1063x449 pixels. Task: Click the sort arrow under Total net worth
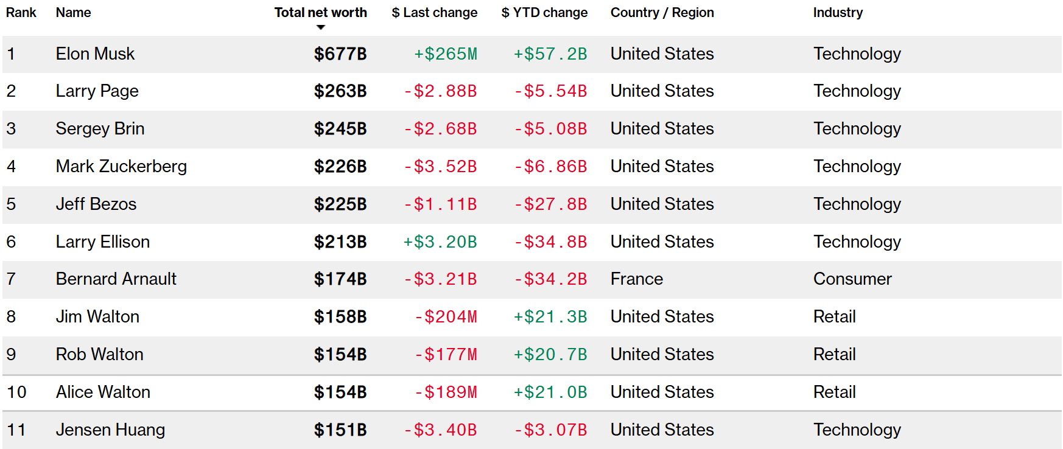click(x=321, y=27)
